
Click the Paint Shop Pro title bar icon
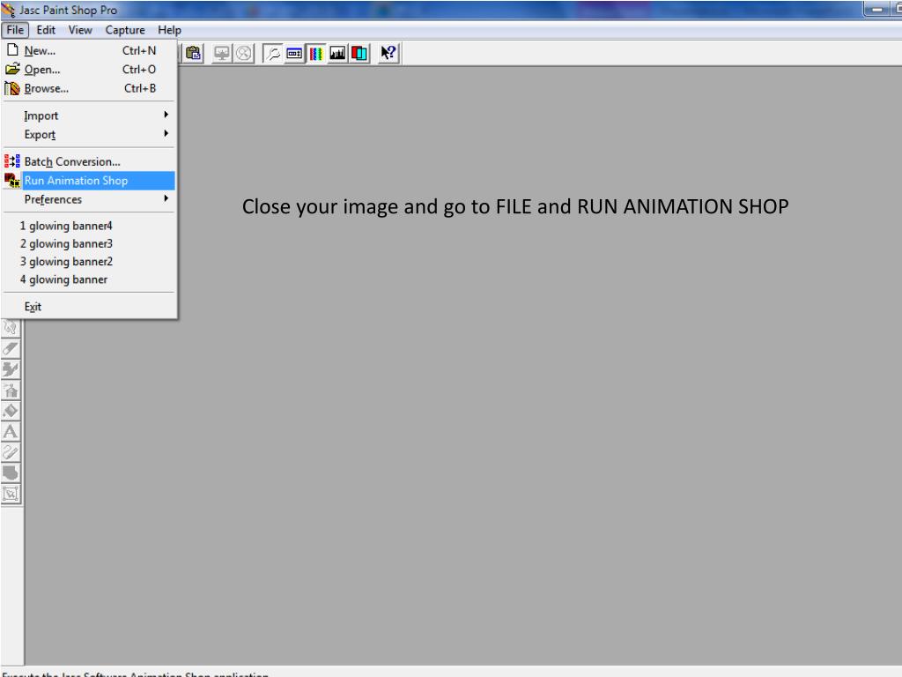tap(8, 10)
